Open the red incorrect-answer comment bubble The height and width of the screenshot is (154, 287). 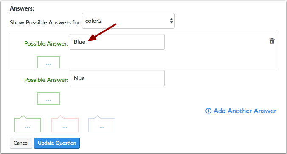pyautogui.click(x=65, y=124)
